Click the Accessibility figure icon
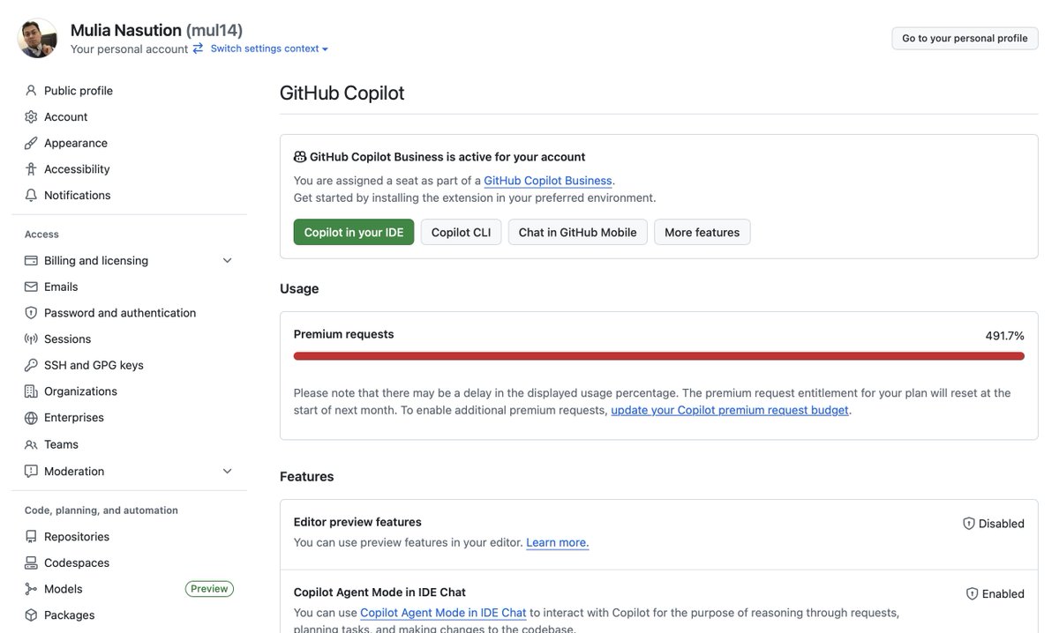The image size is (1059, 633). click(31, 169)
